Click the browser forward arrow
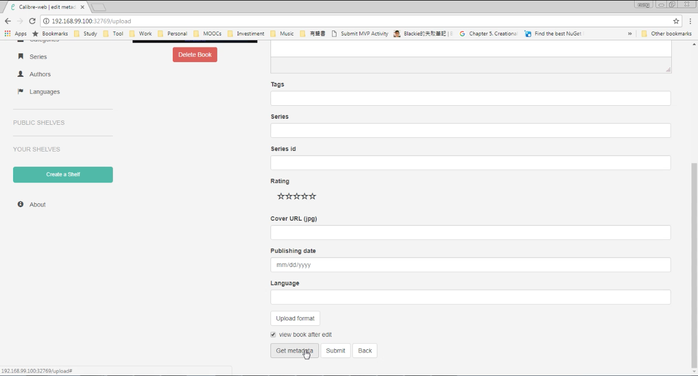 coord(20,21)
